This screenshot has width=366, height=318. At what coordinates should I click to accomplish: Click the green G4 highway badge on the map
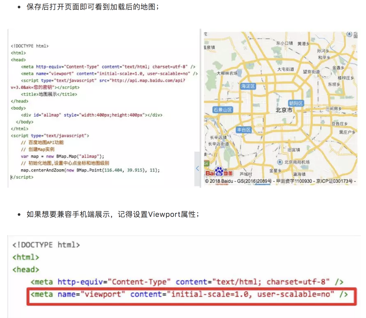click(206, 163)
